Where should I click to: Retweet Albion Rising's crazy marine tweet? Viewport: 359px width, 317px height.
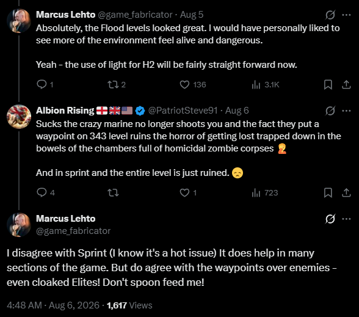113,192
